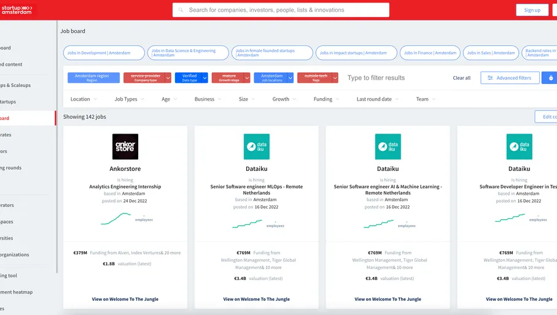The height and width of the screenshot is (315, 557).
Task: Click the €1.8B valuation on Ankorstore card
Action: tap(109, 264)
